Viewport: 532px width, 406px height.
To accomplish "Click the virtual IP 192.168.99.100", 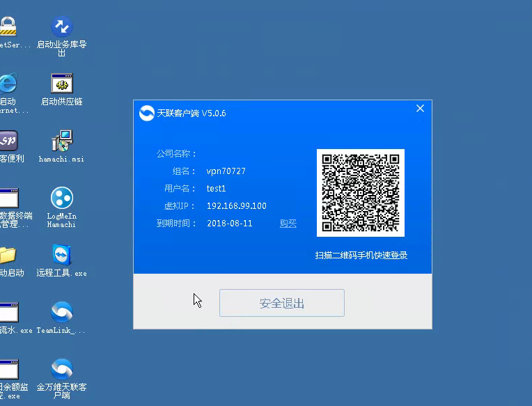I will coord(237,206).
